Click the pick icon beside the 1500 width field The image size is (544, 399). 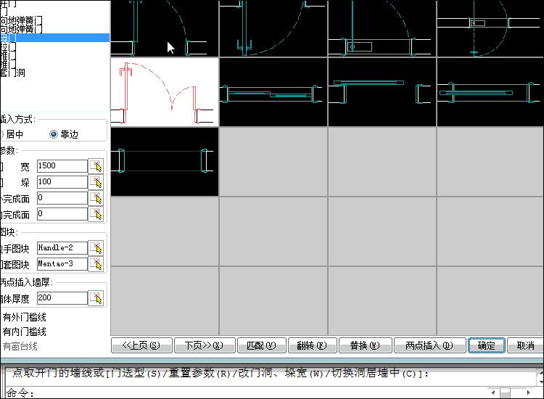click(x=96, y=166)
